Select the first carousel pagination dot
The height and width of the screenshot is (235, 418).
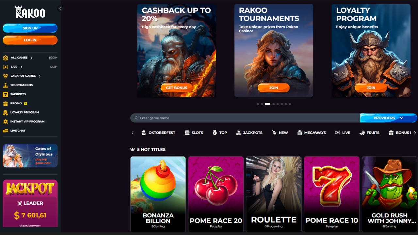(258, 104)
